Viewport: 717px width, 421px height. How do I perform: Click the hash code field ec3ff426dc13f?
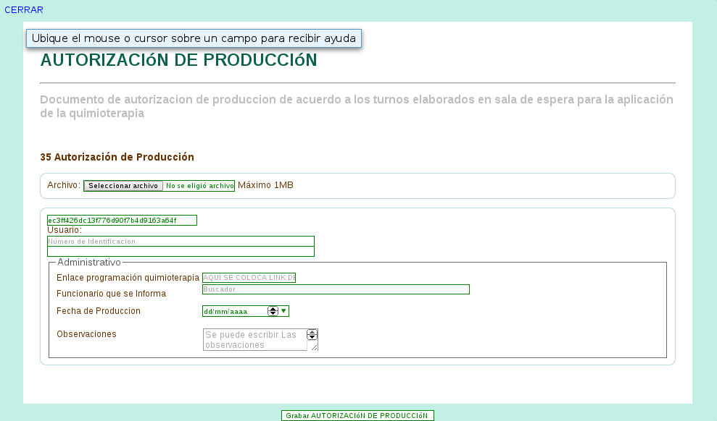(x=122, y=220)
